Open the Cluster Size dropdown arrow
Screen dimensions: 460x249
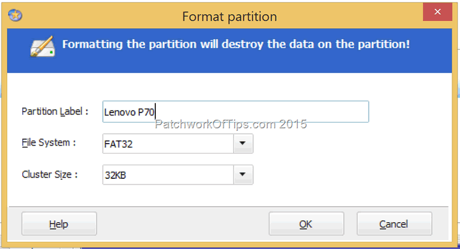(243, 174)
